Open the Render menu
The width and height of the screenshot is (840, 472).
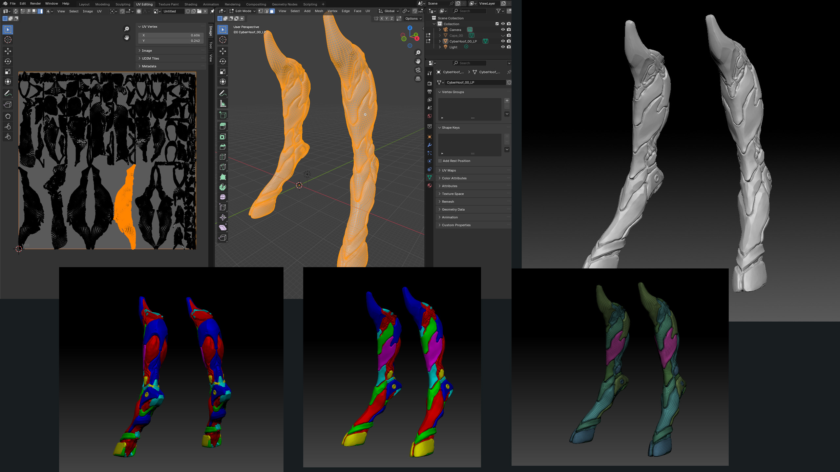click(x=35, y=4)
